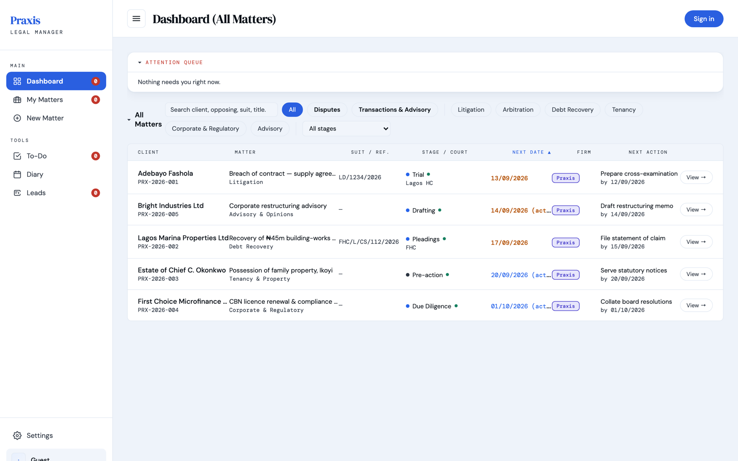Go to the Leads tool

pos(56,193)
